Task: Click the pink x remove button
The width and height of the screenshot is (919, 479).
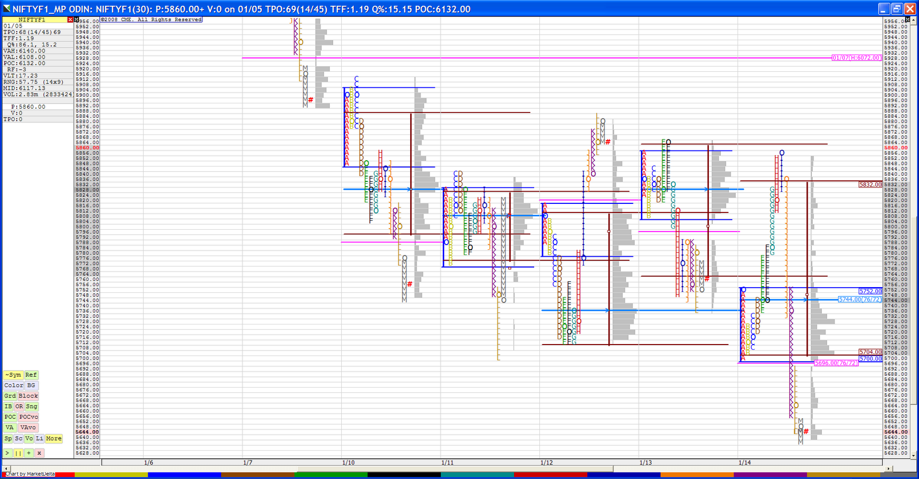Action: (39, 453)
